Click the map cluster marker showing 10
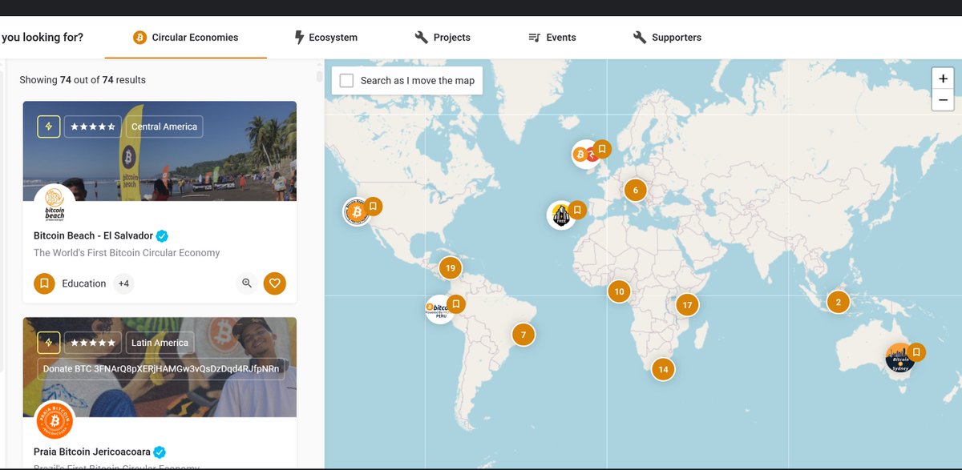 (619, 292)
